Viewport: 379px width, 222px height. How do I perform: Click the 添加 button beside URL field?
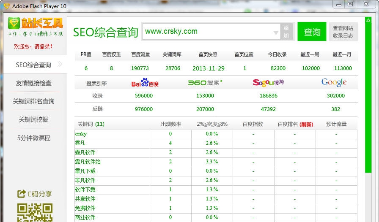[x=286, y=32]
